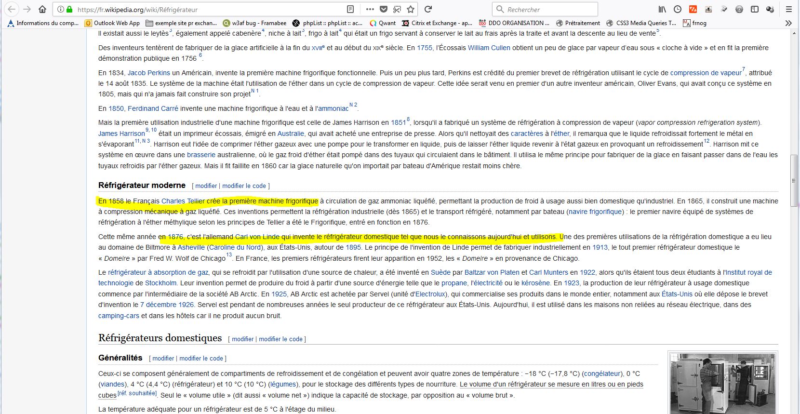Screen dimensions: 800x414
Task: Take a screenshot with the scissors icon
Action: (397, 9)
